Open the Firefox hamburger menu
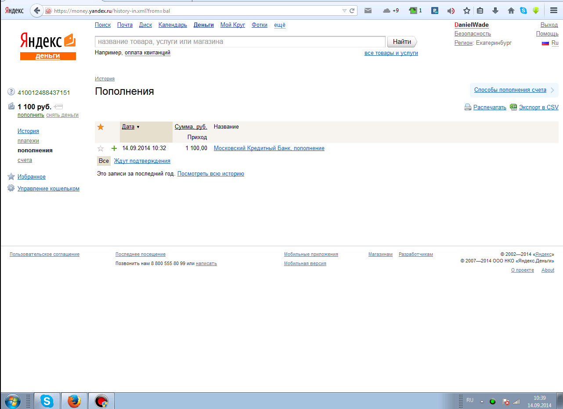The width and height of the screenshot is (563, 409). 553,11
